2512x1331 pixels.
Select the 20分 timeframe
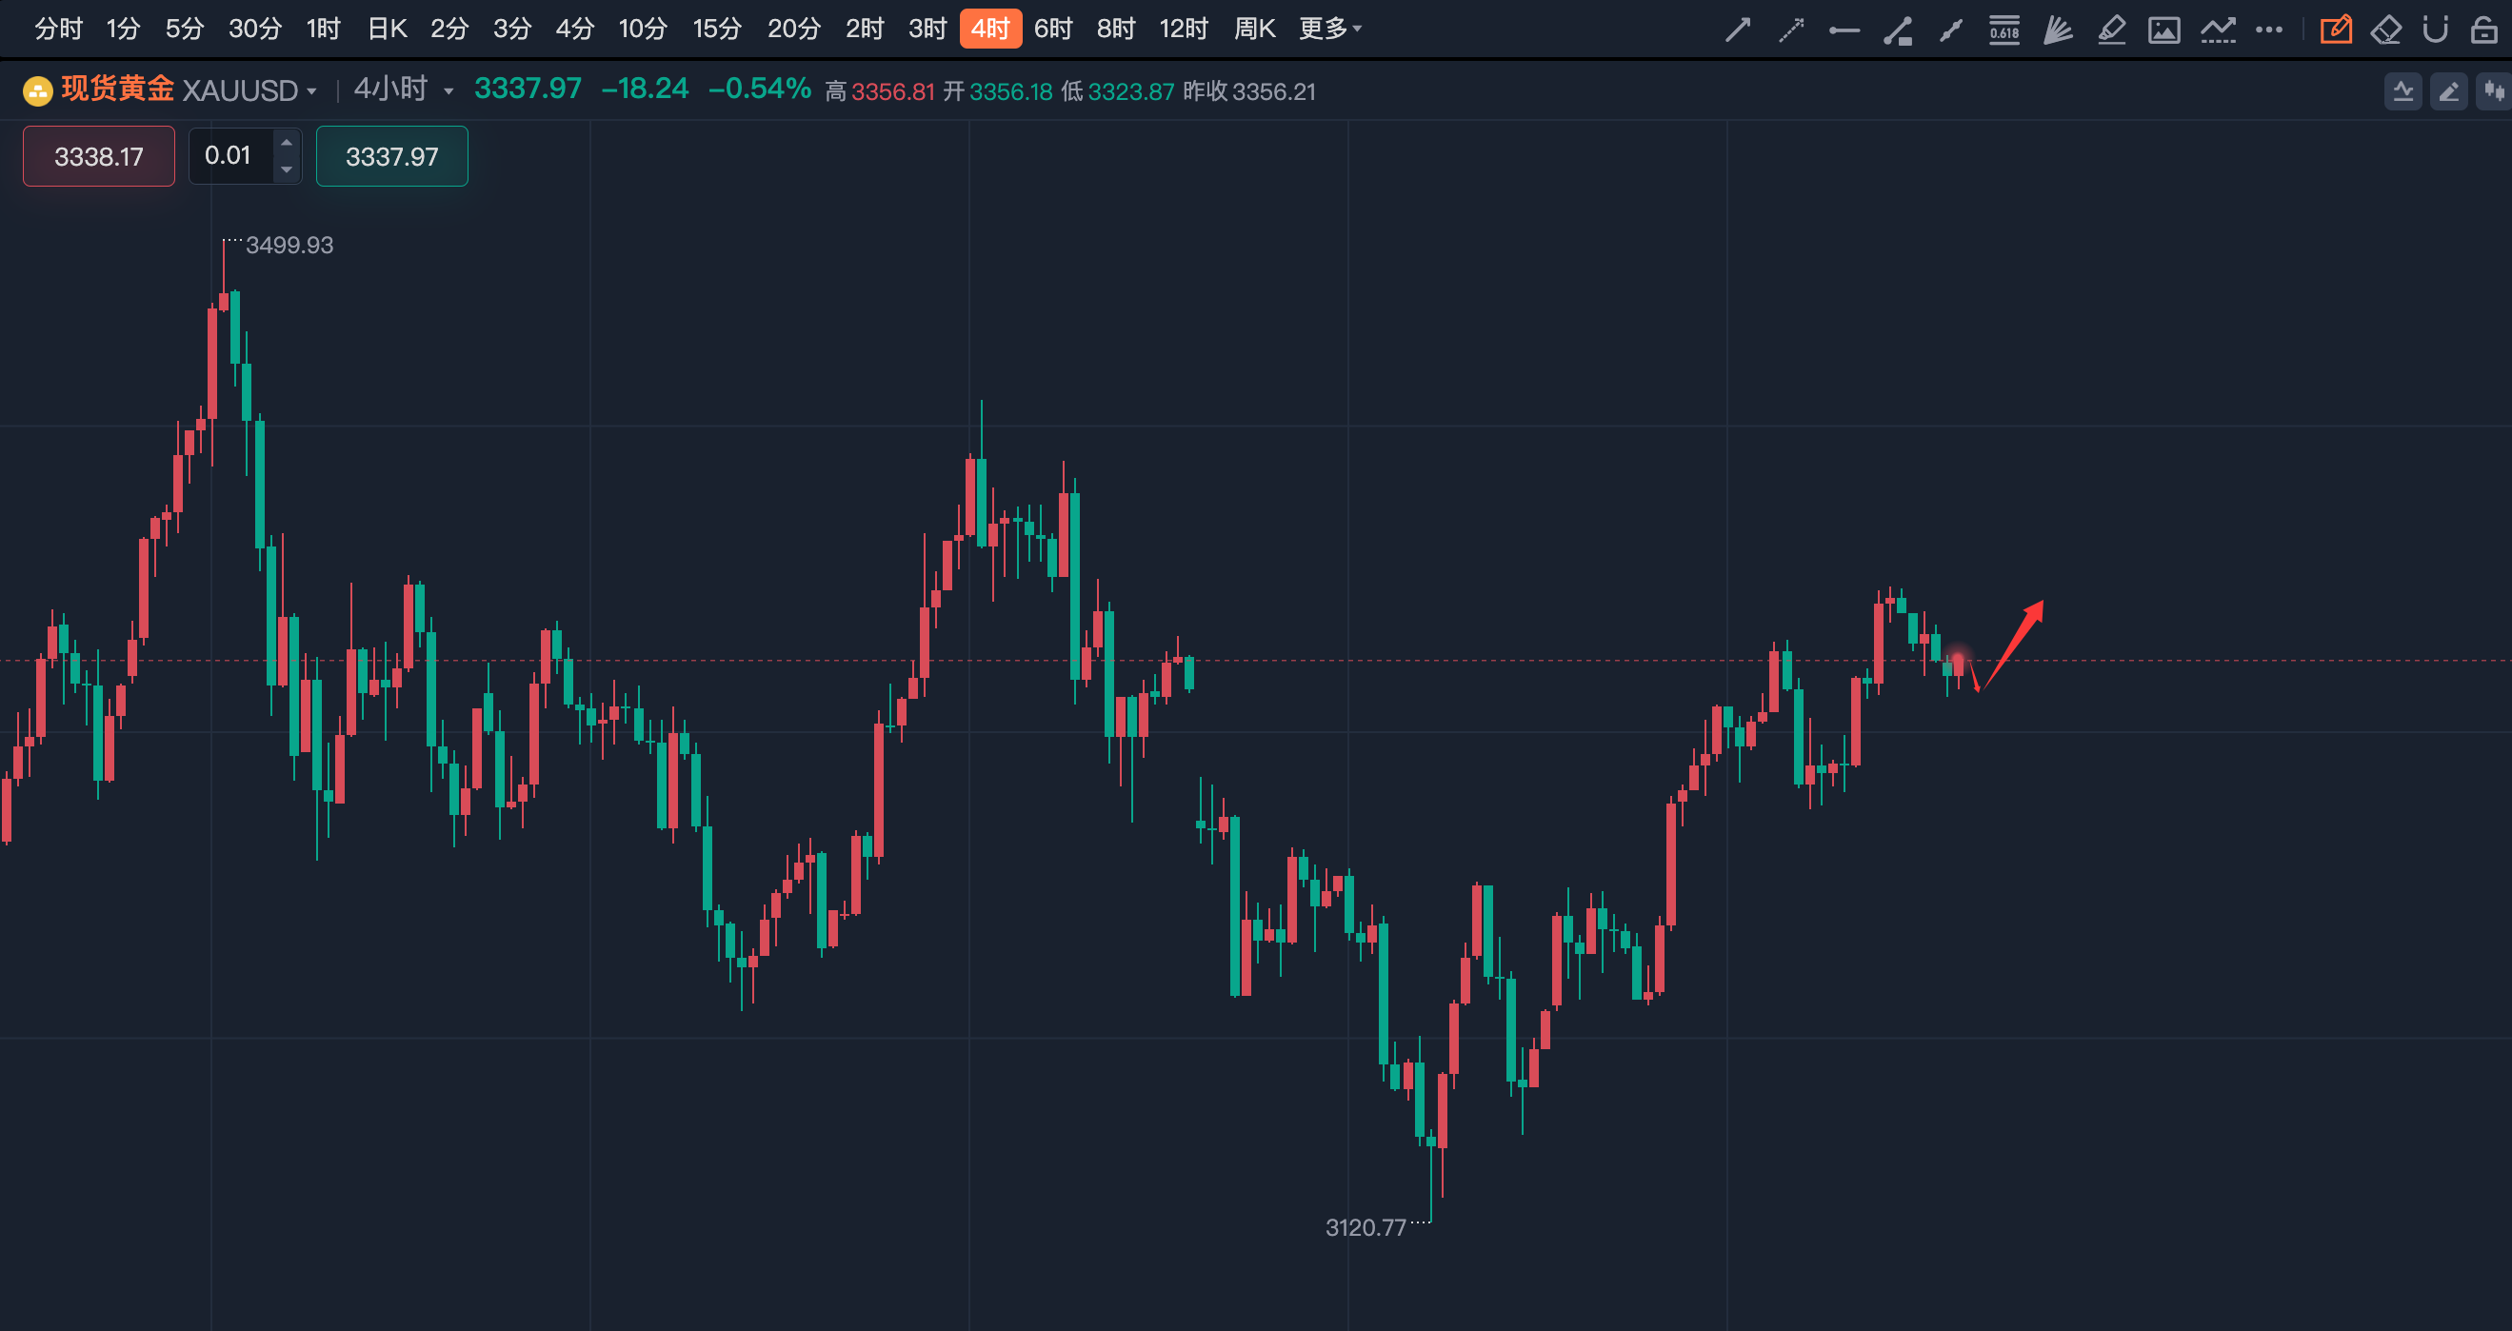pyautogui.click(x=794, y=30)
